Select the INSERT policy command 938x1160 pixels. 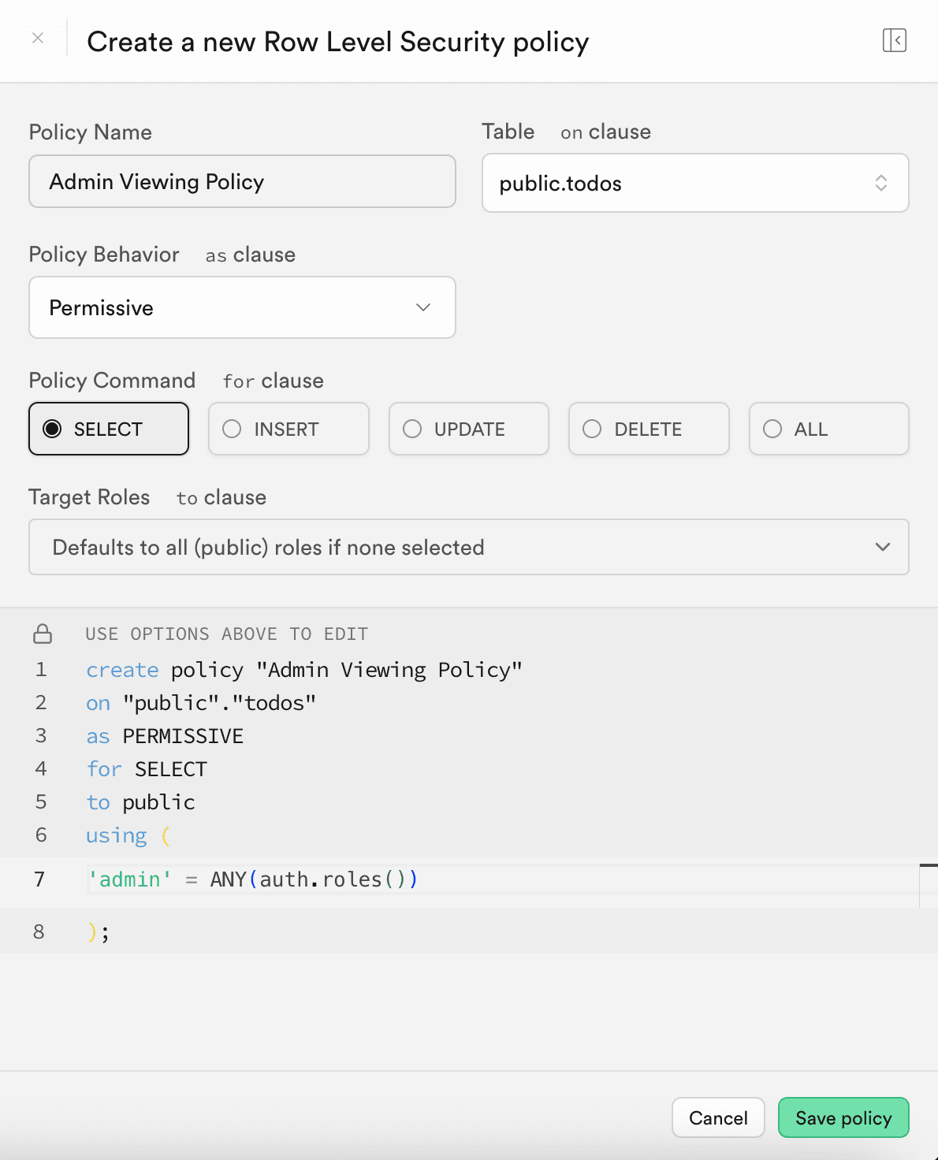(x=288, y=429)
